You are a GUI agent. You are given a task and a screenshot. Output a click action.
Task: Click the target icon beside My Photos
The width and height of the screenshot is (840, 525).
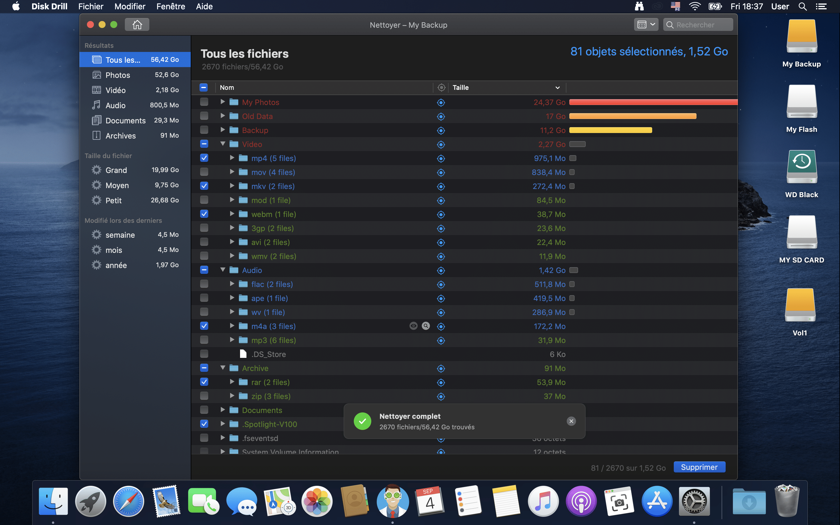coord(441,102)
